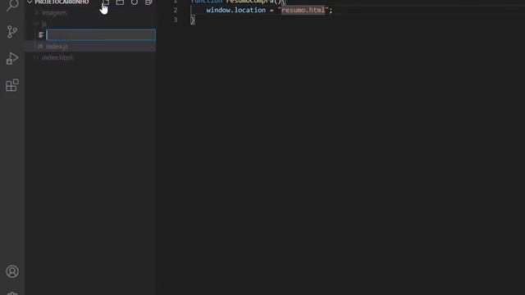Click line number 3 in the gutter
The image size is (525, 295).
click(x=175, y=20)
